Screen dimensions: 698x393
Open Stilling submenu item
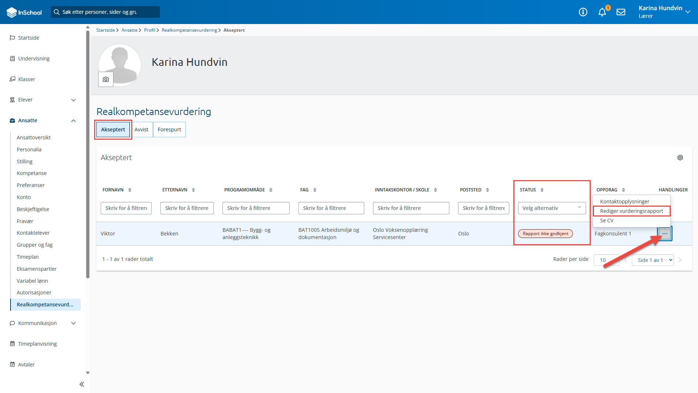click(x=24, y=162)
